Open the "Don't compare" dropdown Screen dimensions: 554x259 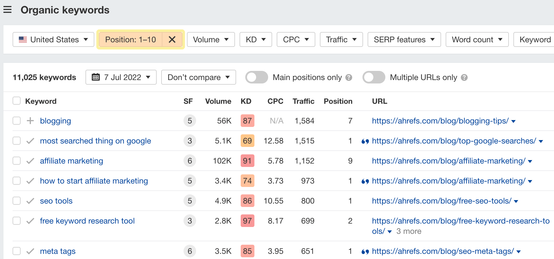(x=198, y=77)
